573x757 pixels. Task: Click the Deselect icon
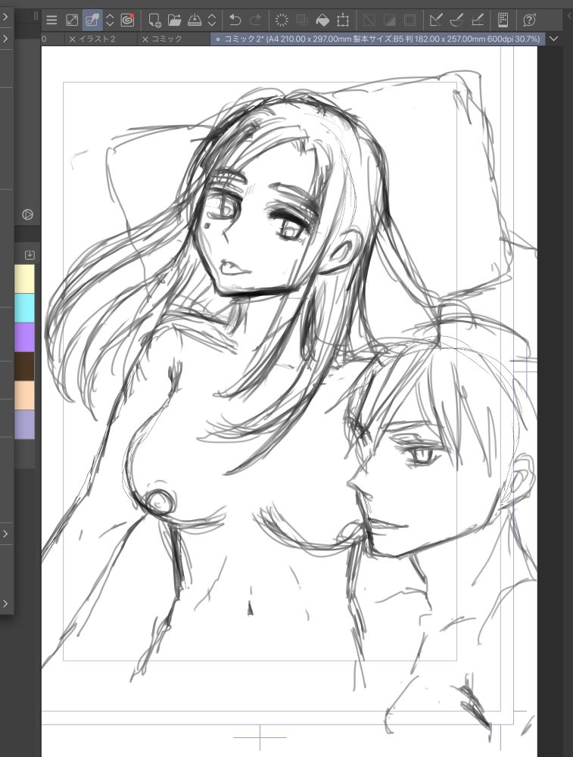point(369,20)
